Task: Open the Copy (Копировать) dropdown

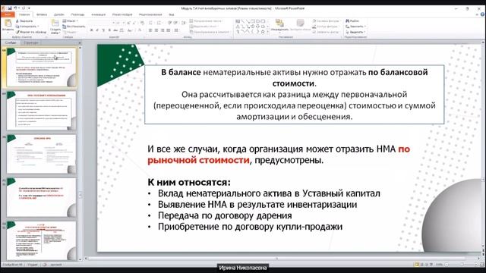Action: pos(38,27)
